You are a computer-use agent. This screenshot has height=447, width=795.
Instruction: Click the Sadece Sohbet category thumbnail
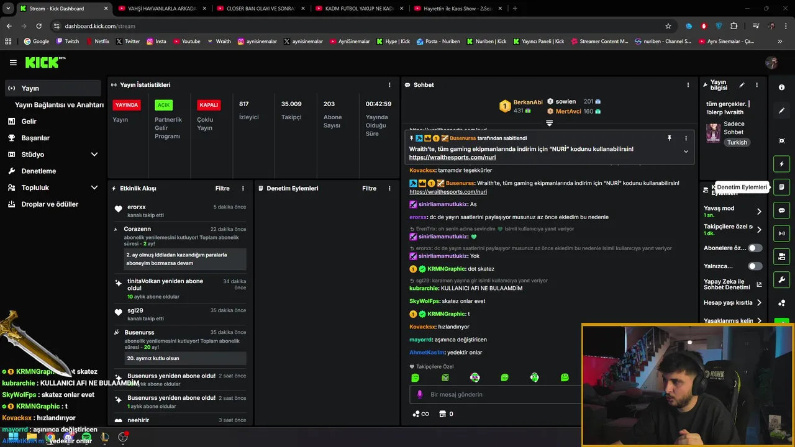[713, 133]
